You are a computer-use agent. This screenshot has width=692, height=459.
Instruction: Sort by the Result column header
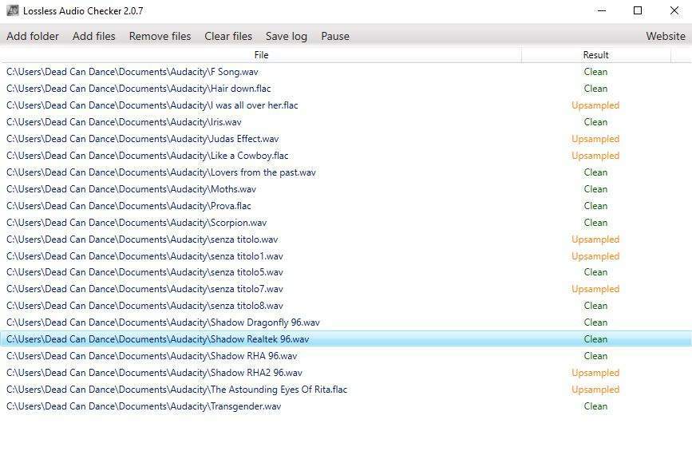coord(595,55)
